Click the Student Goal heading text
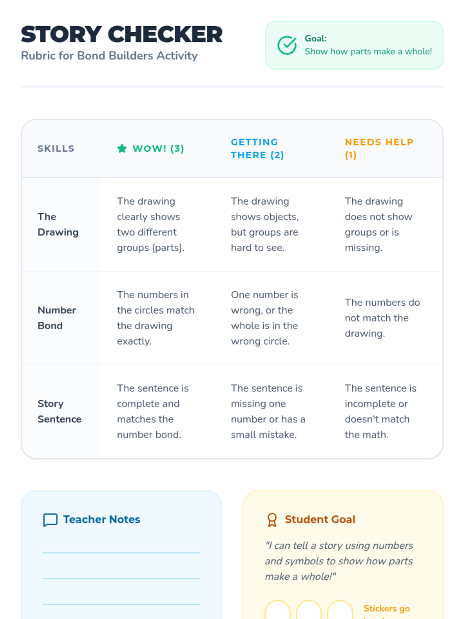Viewport: 464px width, 619px height. click(x=320, y=519)
